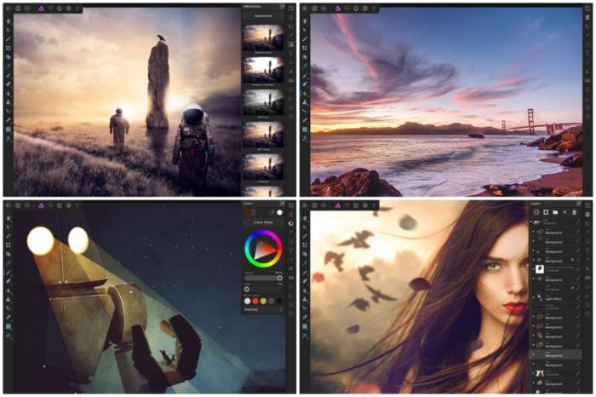Screen dimensions: 596x397
Task: Apply the bright overexposed second adjustment thumbnail
Action: pyautogui.click(x=263, y=70)
